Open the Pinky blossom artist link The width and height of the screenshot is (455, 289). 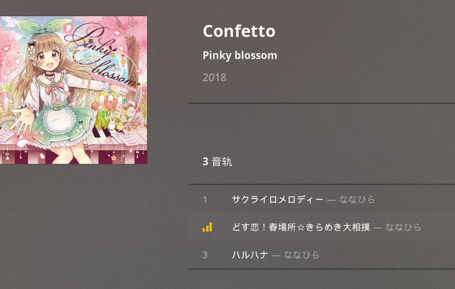pyautogui.click(x=239, y=56)
